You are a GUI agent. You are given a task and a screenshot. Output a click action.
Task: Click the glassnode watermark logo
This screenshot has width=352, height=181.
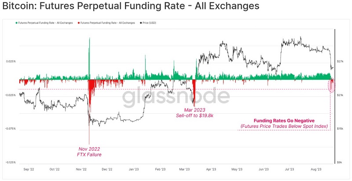pos(175,98)
